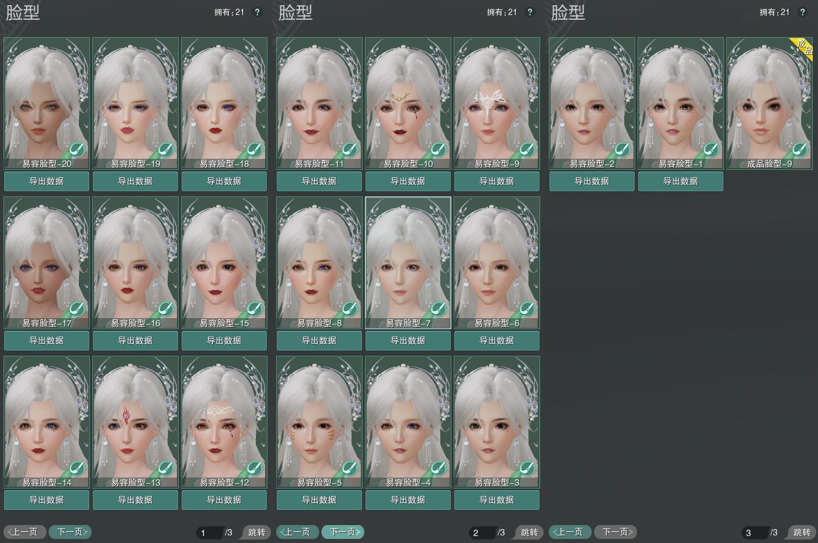This screenshot has width=818, height=543.
Task: Click brush edit icon on 易容脸型-7
Action: coord(439,309)
